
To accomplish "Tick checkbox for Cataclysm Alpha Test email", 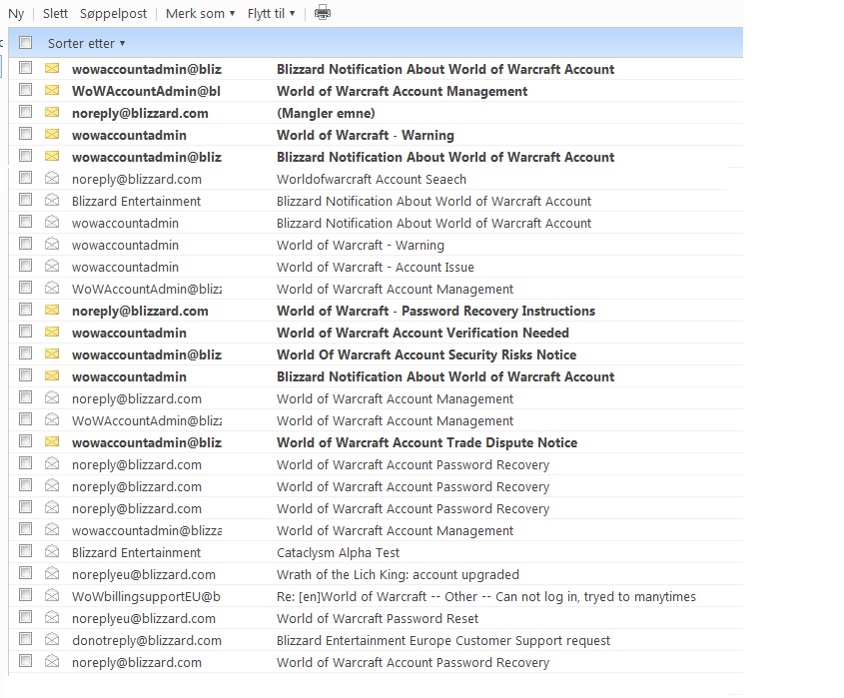I will [25, 551].
